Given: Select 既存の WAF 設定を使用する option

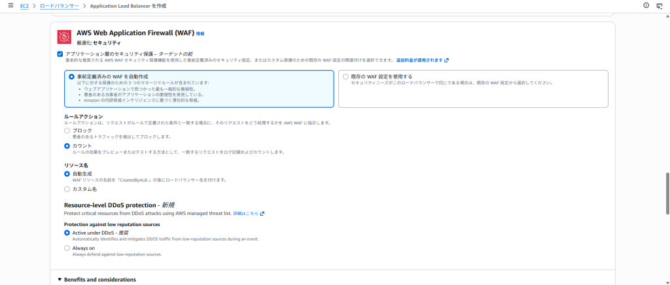Looking at the screenshot, I should [345, 76].
